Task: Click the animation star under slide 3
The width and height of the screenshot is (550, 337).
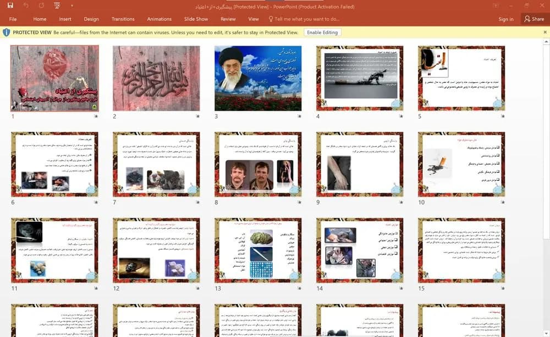Action: coord(300,116)
